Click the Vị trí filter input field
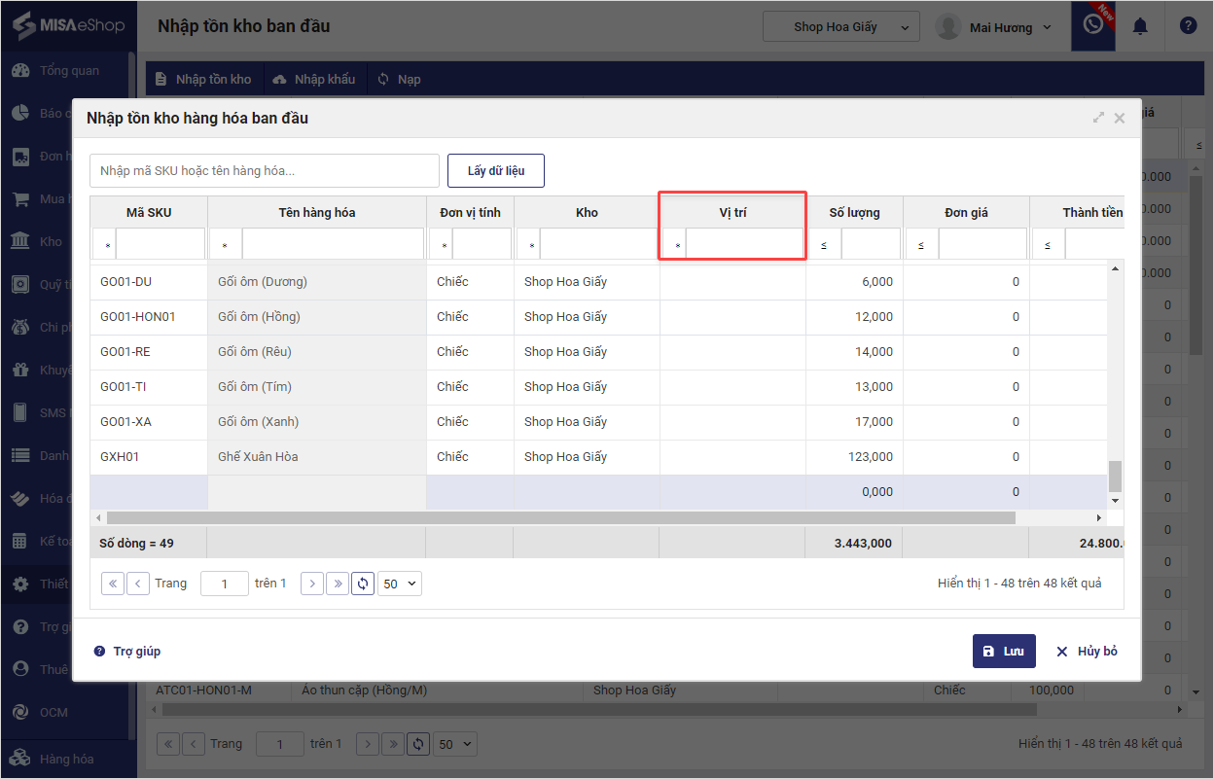 tap(745, 244)
